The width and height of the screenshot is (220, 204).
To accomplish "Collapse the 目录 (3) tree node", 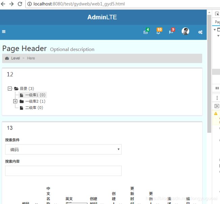I will [x=10, y=89].
